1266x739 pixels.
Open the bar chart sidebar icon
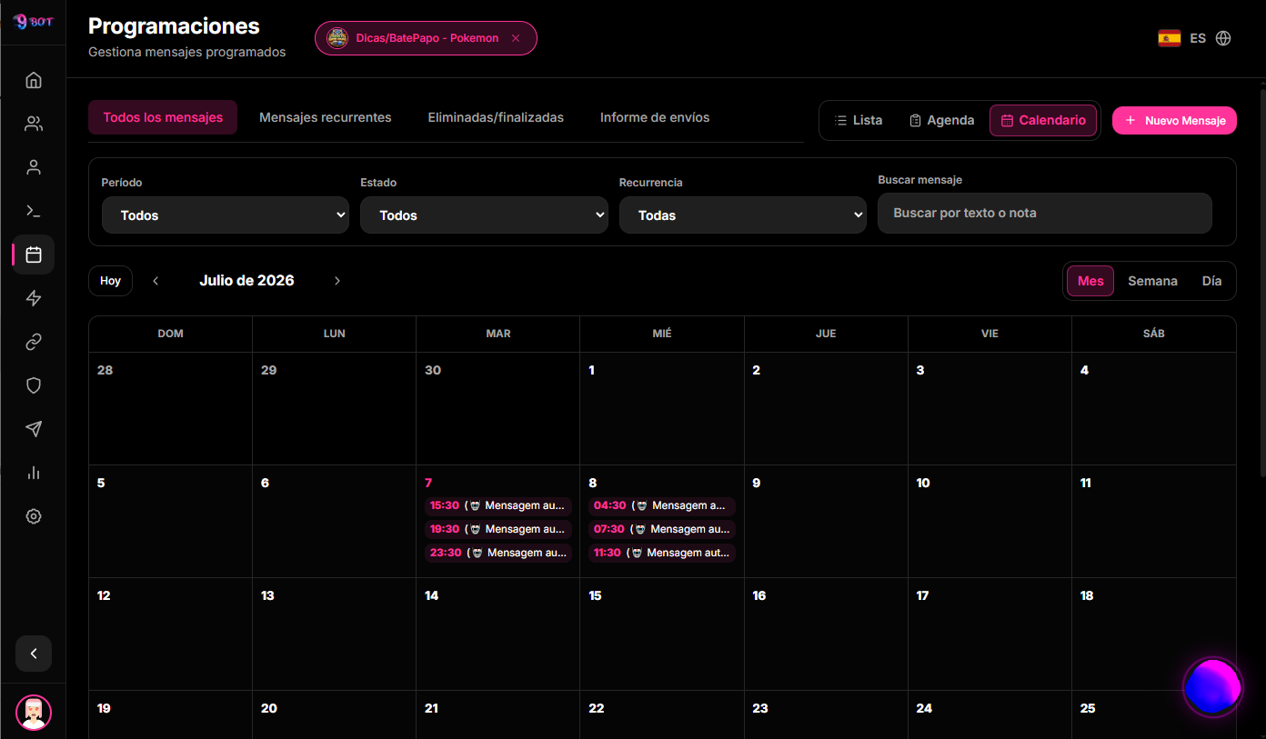click(34, 473)
